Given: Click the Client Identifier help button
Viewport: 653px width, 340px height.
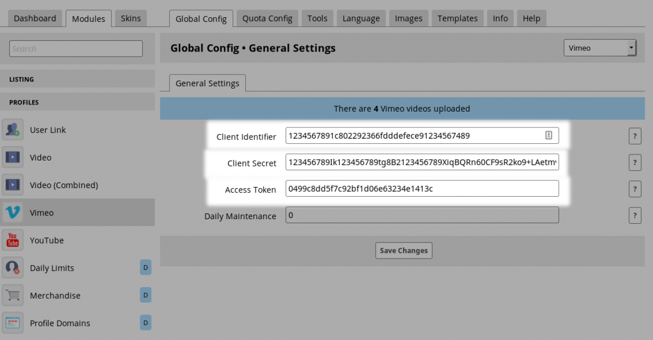Looking at the screenshot, I should click(x=635, y=136).
